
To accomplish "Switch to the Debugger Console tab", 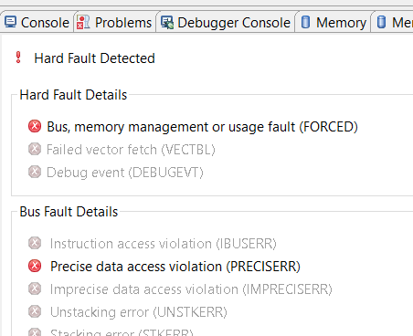I will click(x=226, y=23).
